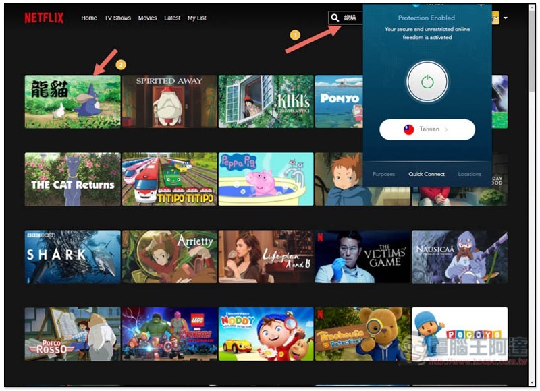This screenshot has height=391, width=540.
Task: Open the Treehouse Detectives thumbnail
Action: (362, 334)
